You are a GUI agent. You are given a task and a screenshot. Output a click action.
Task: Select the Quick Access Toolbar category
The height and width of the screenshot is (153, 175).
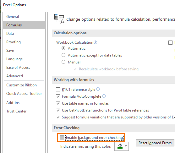click(24, 94)
